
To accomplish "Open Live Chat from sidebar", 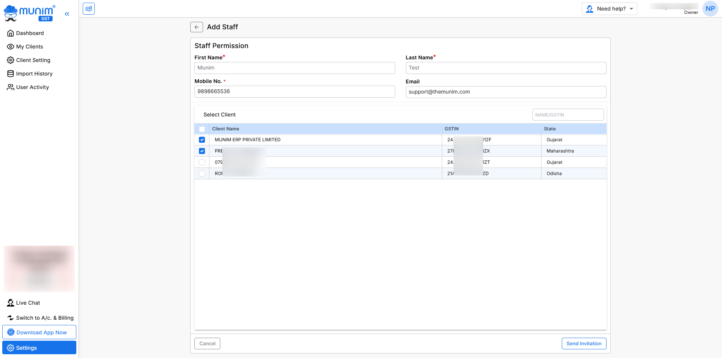I will (x=28, y=303).
